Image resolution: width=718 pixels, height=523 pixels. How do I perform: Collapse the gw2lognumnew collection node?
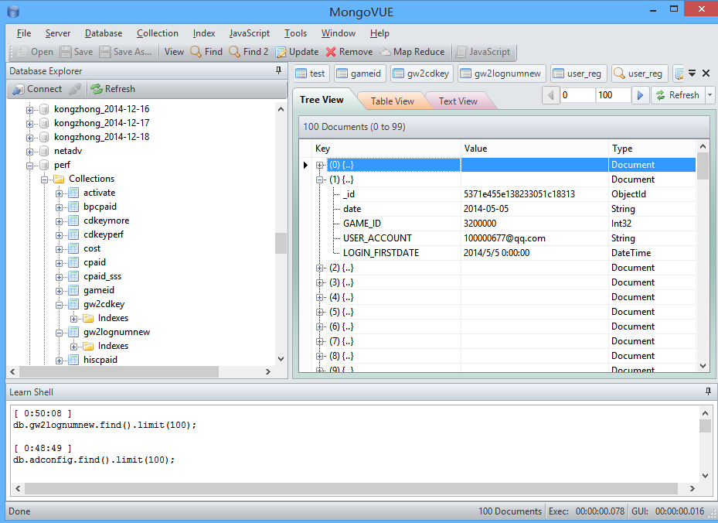(59, 333)
